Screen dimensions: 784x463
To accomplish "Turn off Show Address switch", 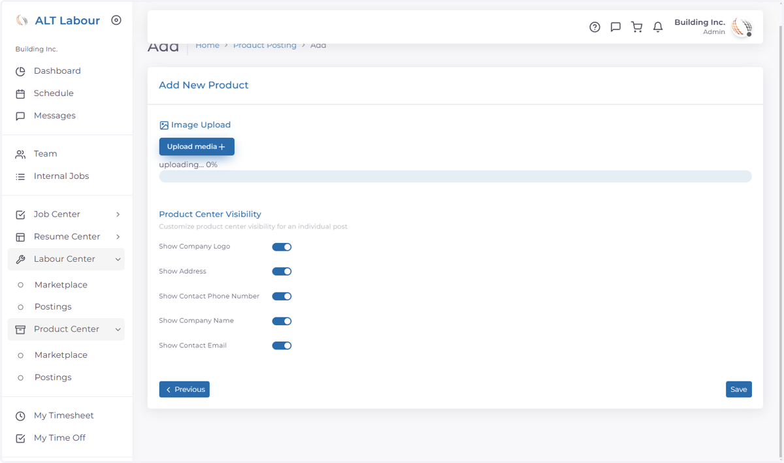I will 282,272.
